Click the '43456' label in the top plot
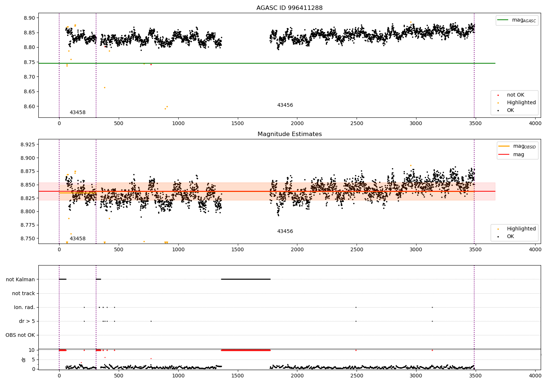The width and height of the screenshot is (548, 384). click(285, 105)
